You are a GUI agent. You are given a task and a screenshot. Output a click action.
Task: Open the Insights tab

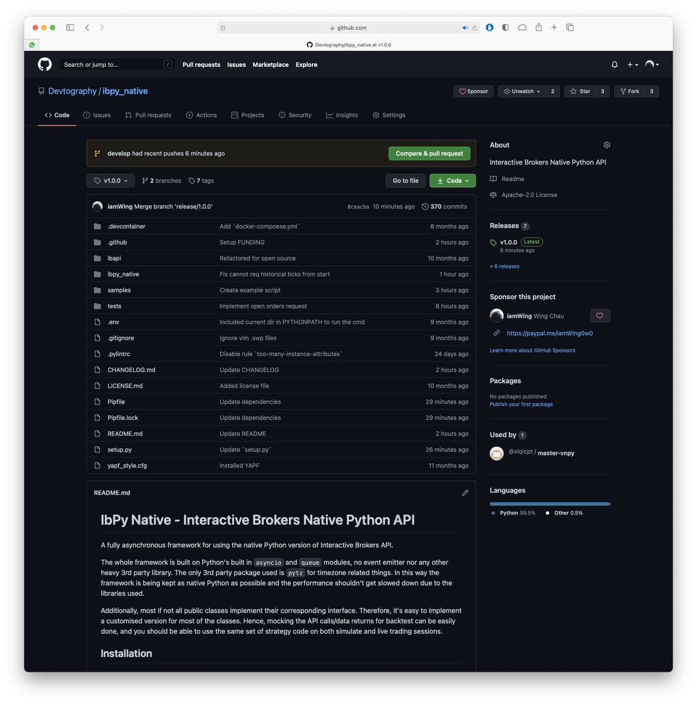click(342, 115)
